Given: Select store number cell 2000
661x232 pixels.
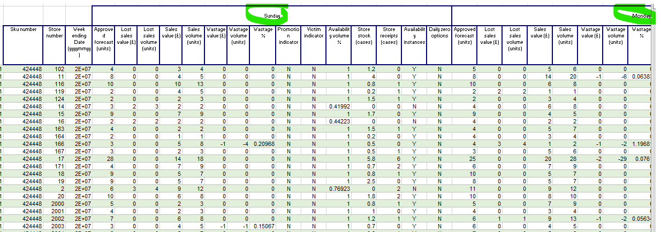Looking at the screenshot, I should [x=53, y=204].
